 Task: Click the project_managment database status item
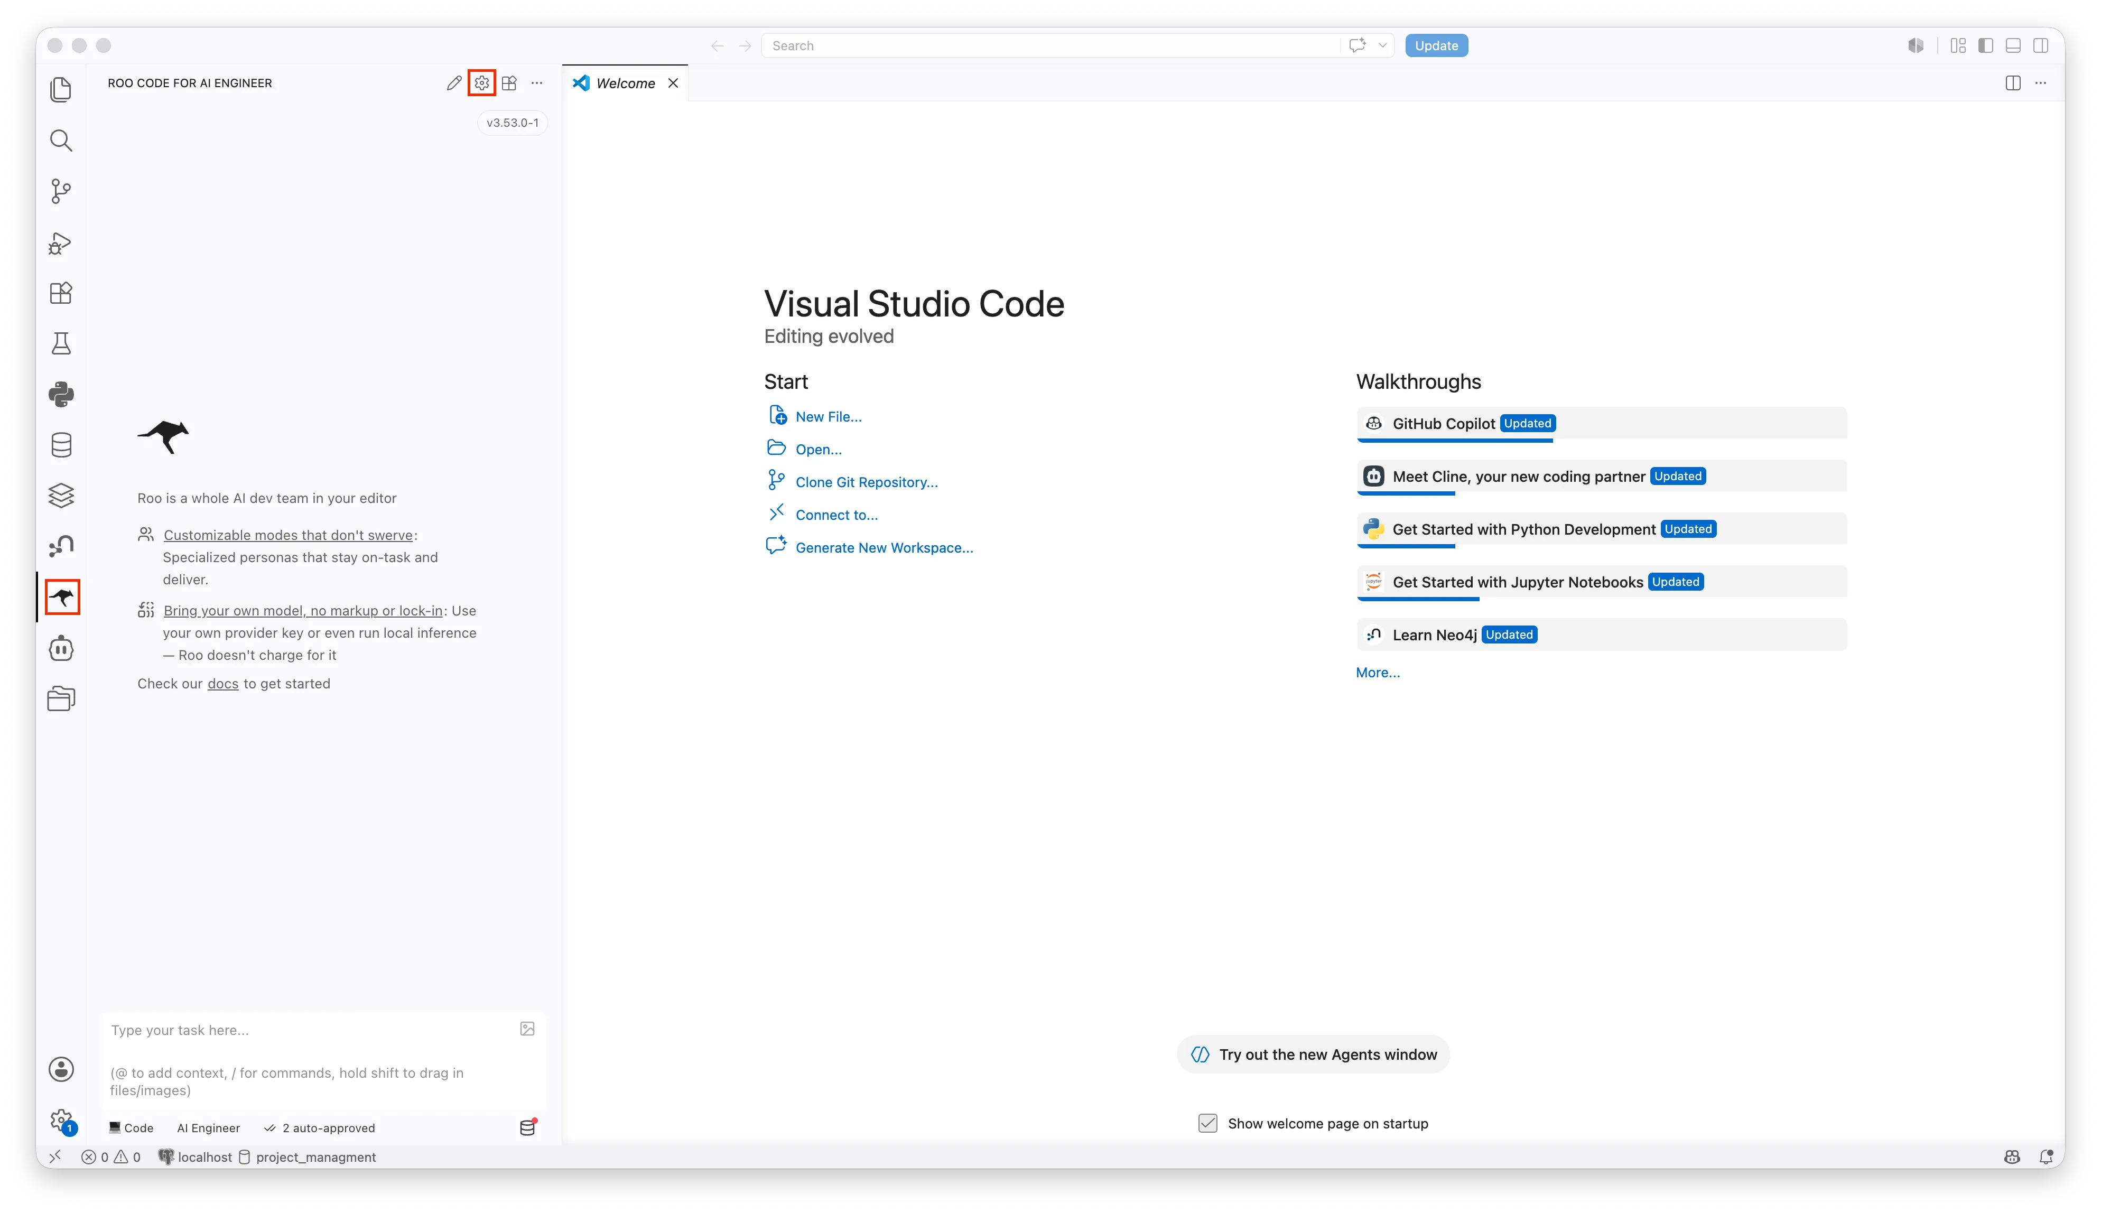tap(308, 1156)
